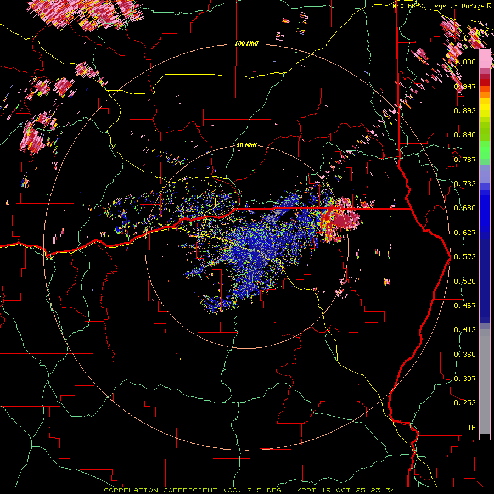The width and height of the screenshot is (494, 494).
Task: Pick the orange band of the color bar
Action: 485,95
